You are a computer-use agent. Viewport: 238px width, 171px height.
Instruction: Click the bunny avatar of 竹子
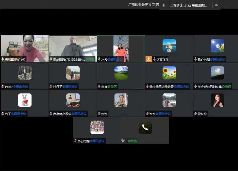pyautogui.click(x=25, y=100)
